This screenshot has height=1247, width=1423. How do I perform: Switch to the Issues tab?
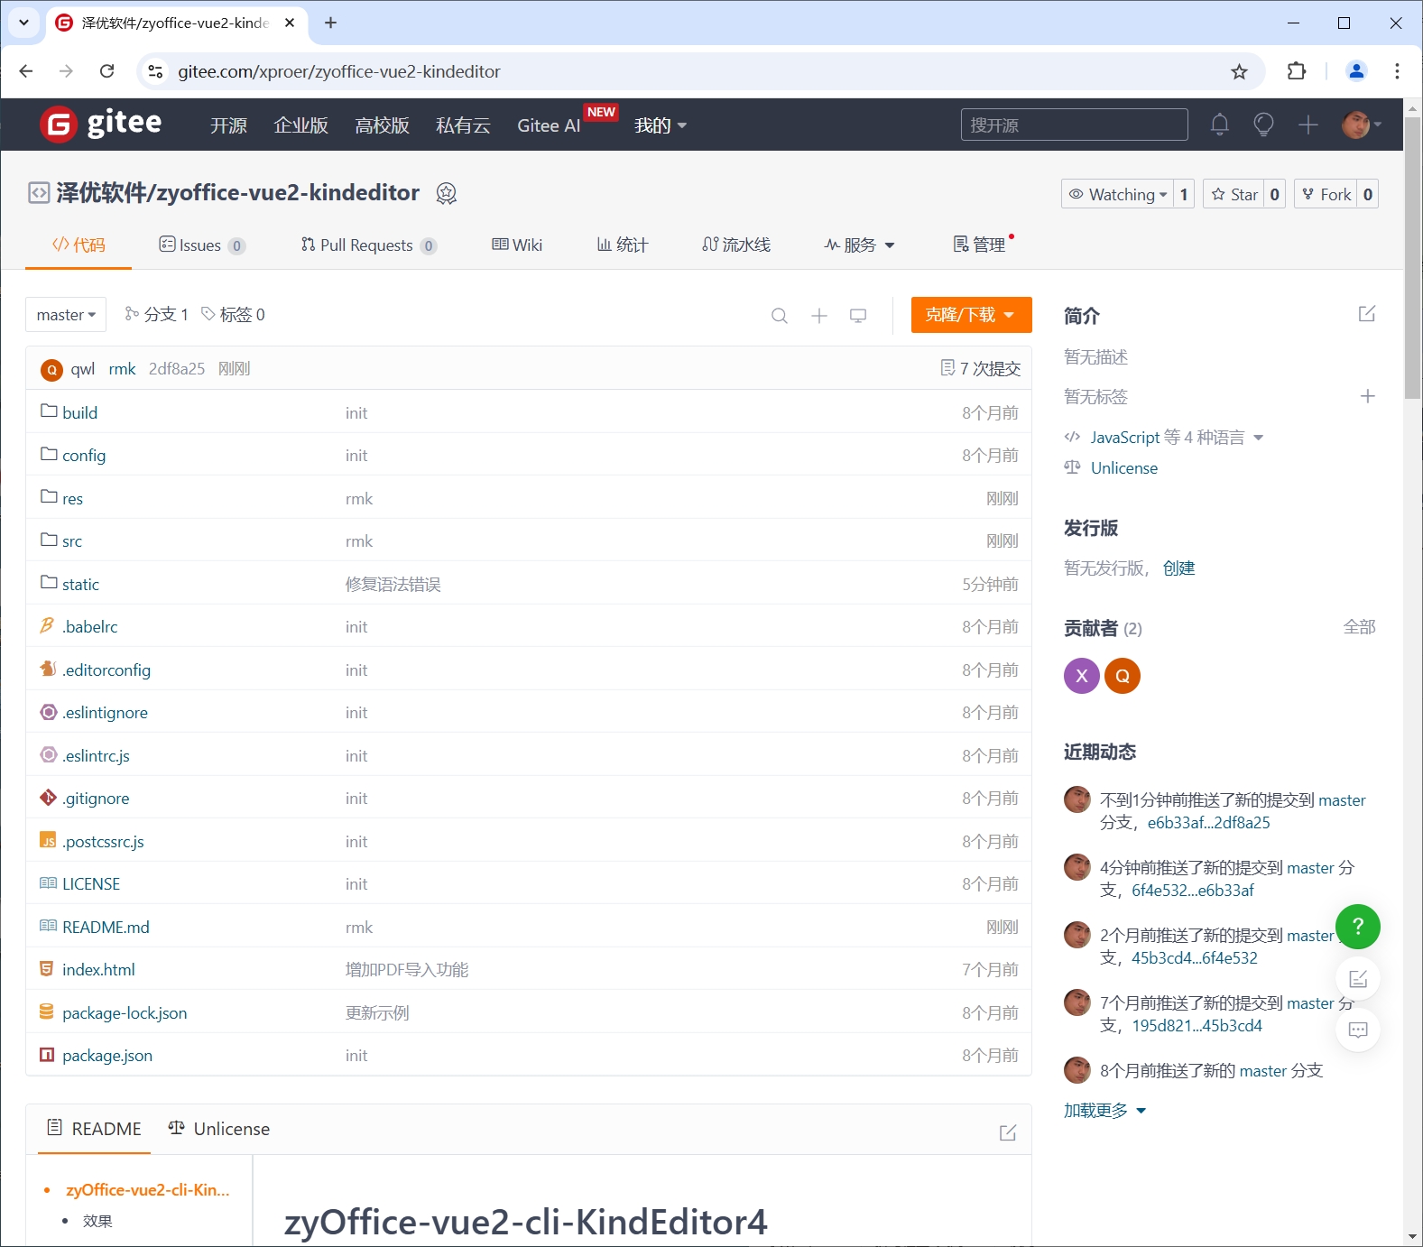point(202,245)
